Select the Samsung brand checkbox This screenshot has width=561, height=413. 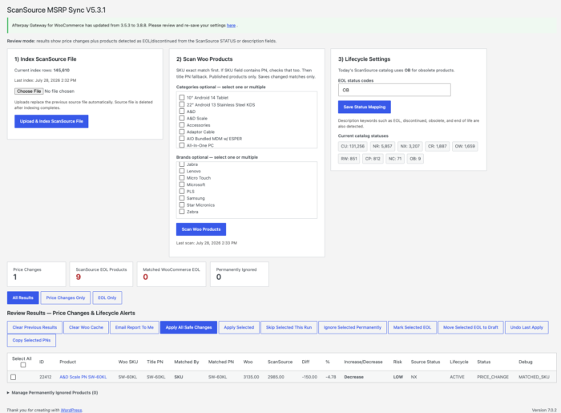pyautogui.click(x=182, y=198)
